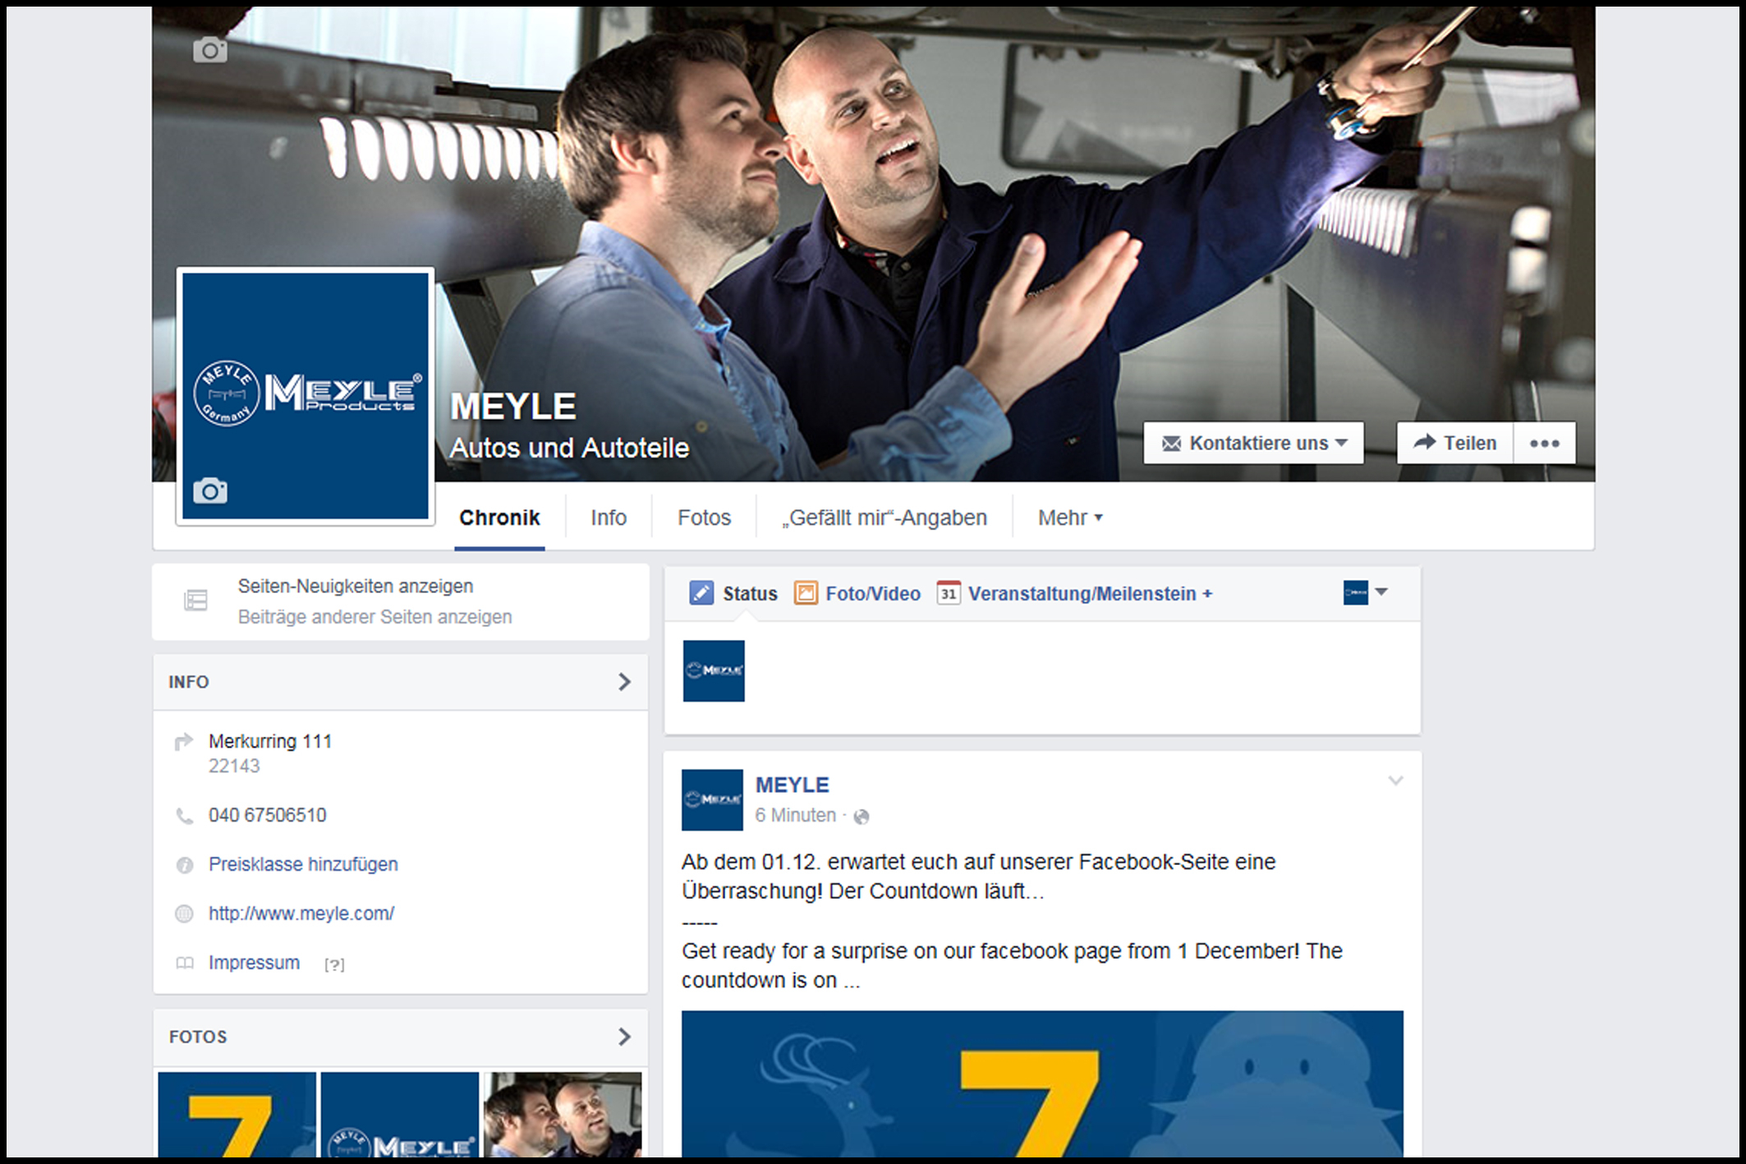
Task: Click the Seiten-Neuigkeiten feed icon
Action: 195,600
